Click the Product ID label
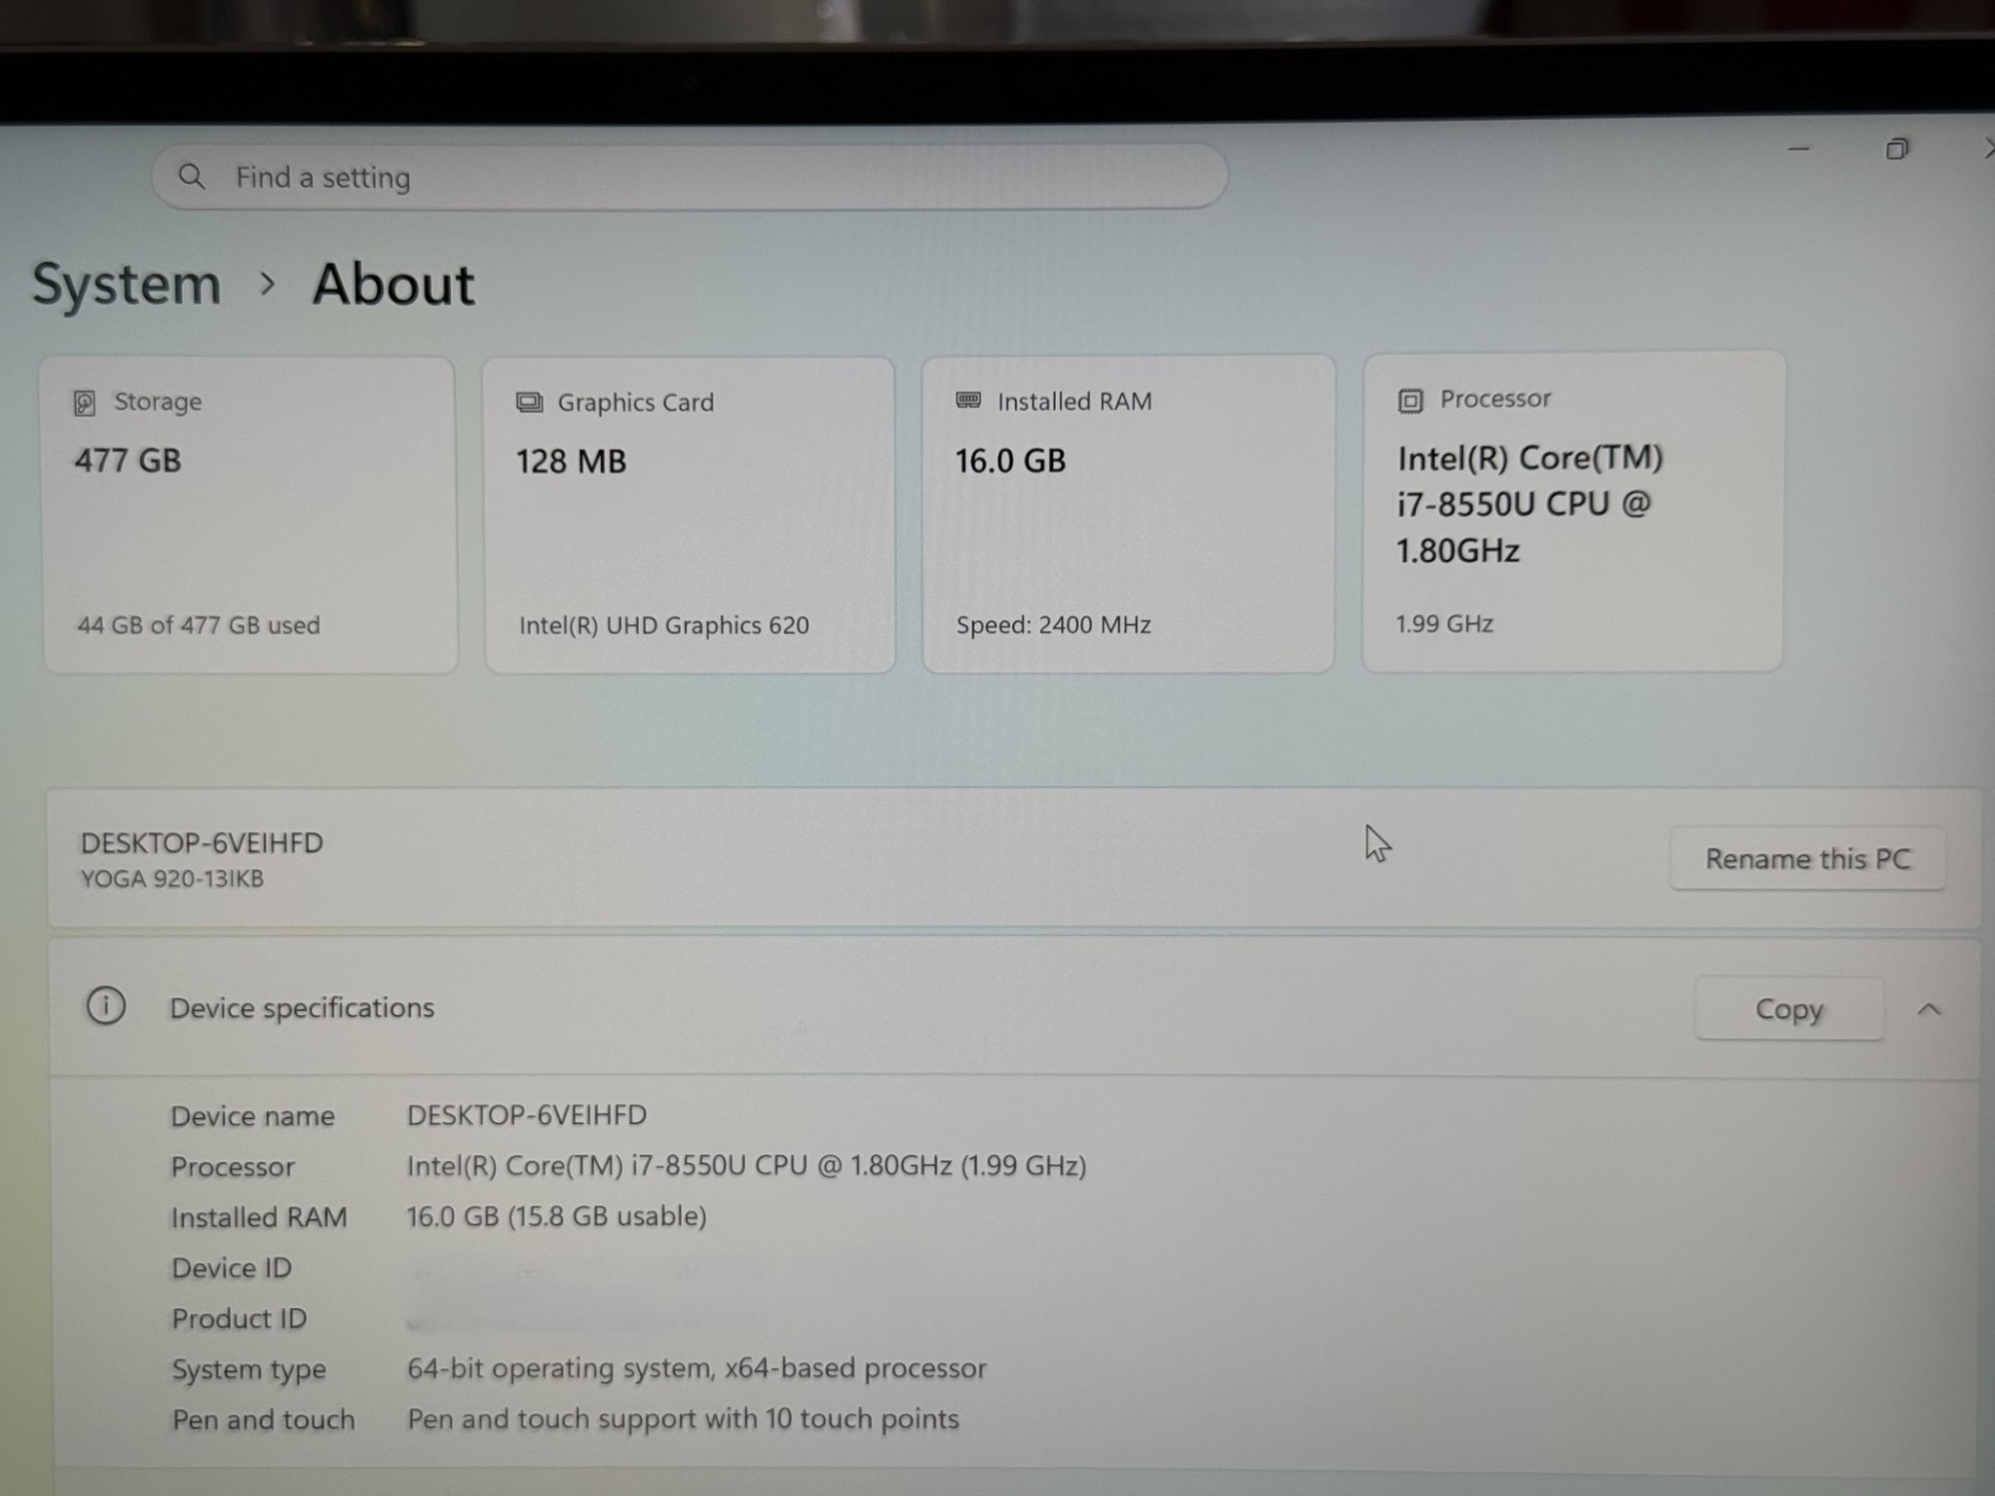 [x=240, y=1319]
